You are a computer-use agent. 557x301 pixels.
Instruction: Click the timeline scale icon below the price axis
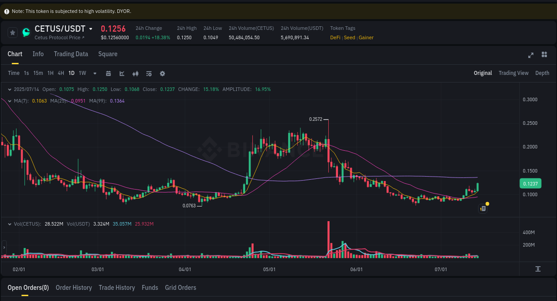pyautogui.click(x=539, y=269)
